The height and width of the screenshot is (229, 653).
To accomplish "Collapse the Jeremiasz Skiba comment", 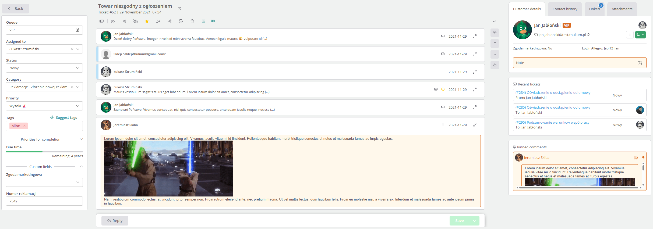I will (x=475, y=125).
